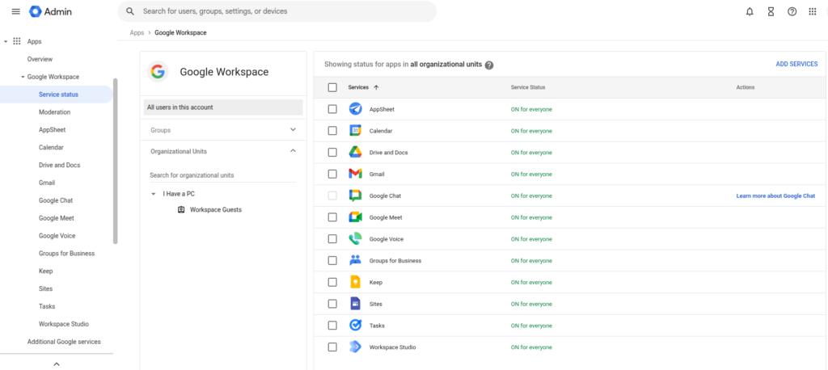Check the Groups for Business row checkbox
Screen dimensions: 828x370
click(332, 261)
